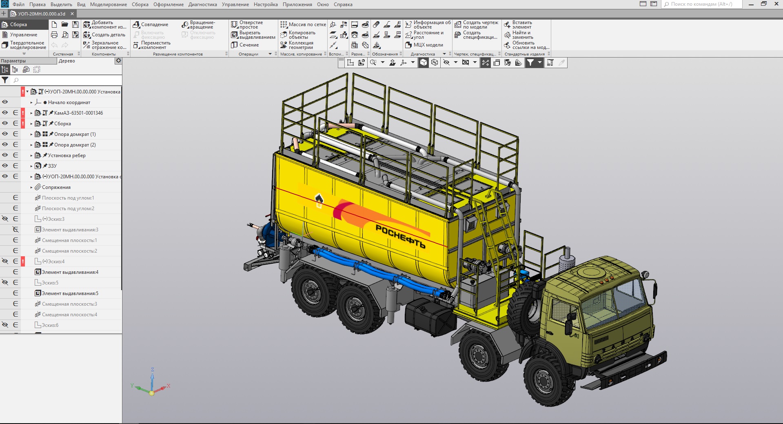Expand the Сопряжения tree node
The height and width of the screenshot is (424, 783).
pyautogui.click(x=31, y=187)
